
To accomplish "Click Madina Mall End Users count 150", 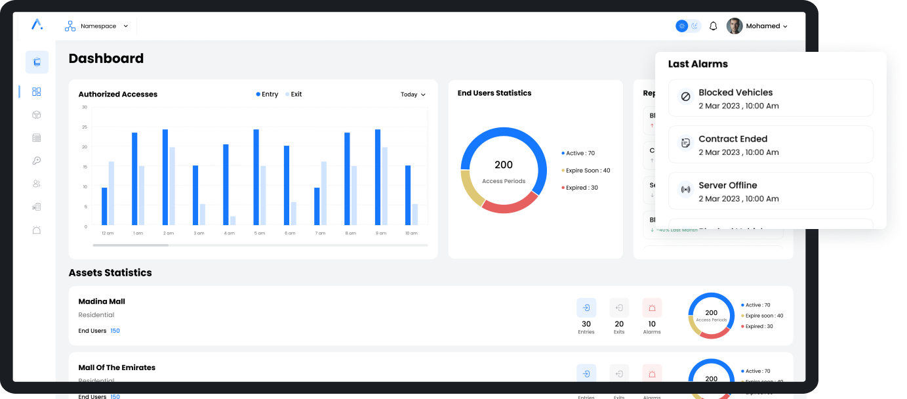I will [115, 331].
